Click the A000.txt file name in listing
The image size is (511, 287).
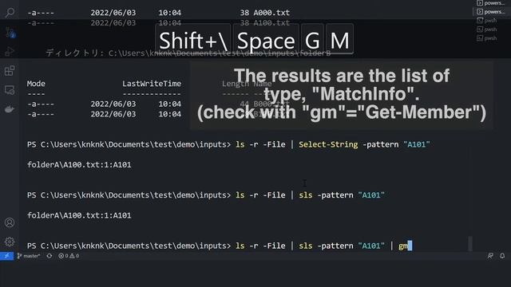pos(271,13)
